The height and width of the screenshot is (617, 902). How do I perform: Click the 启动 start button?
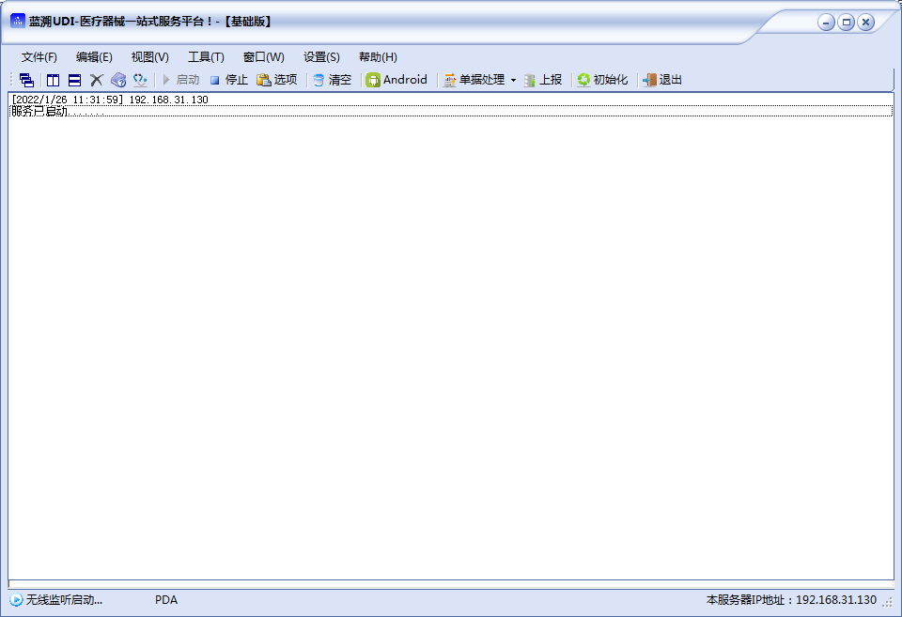pos(180,80)
